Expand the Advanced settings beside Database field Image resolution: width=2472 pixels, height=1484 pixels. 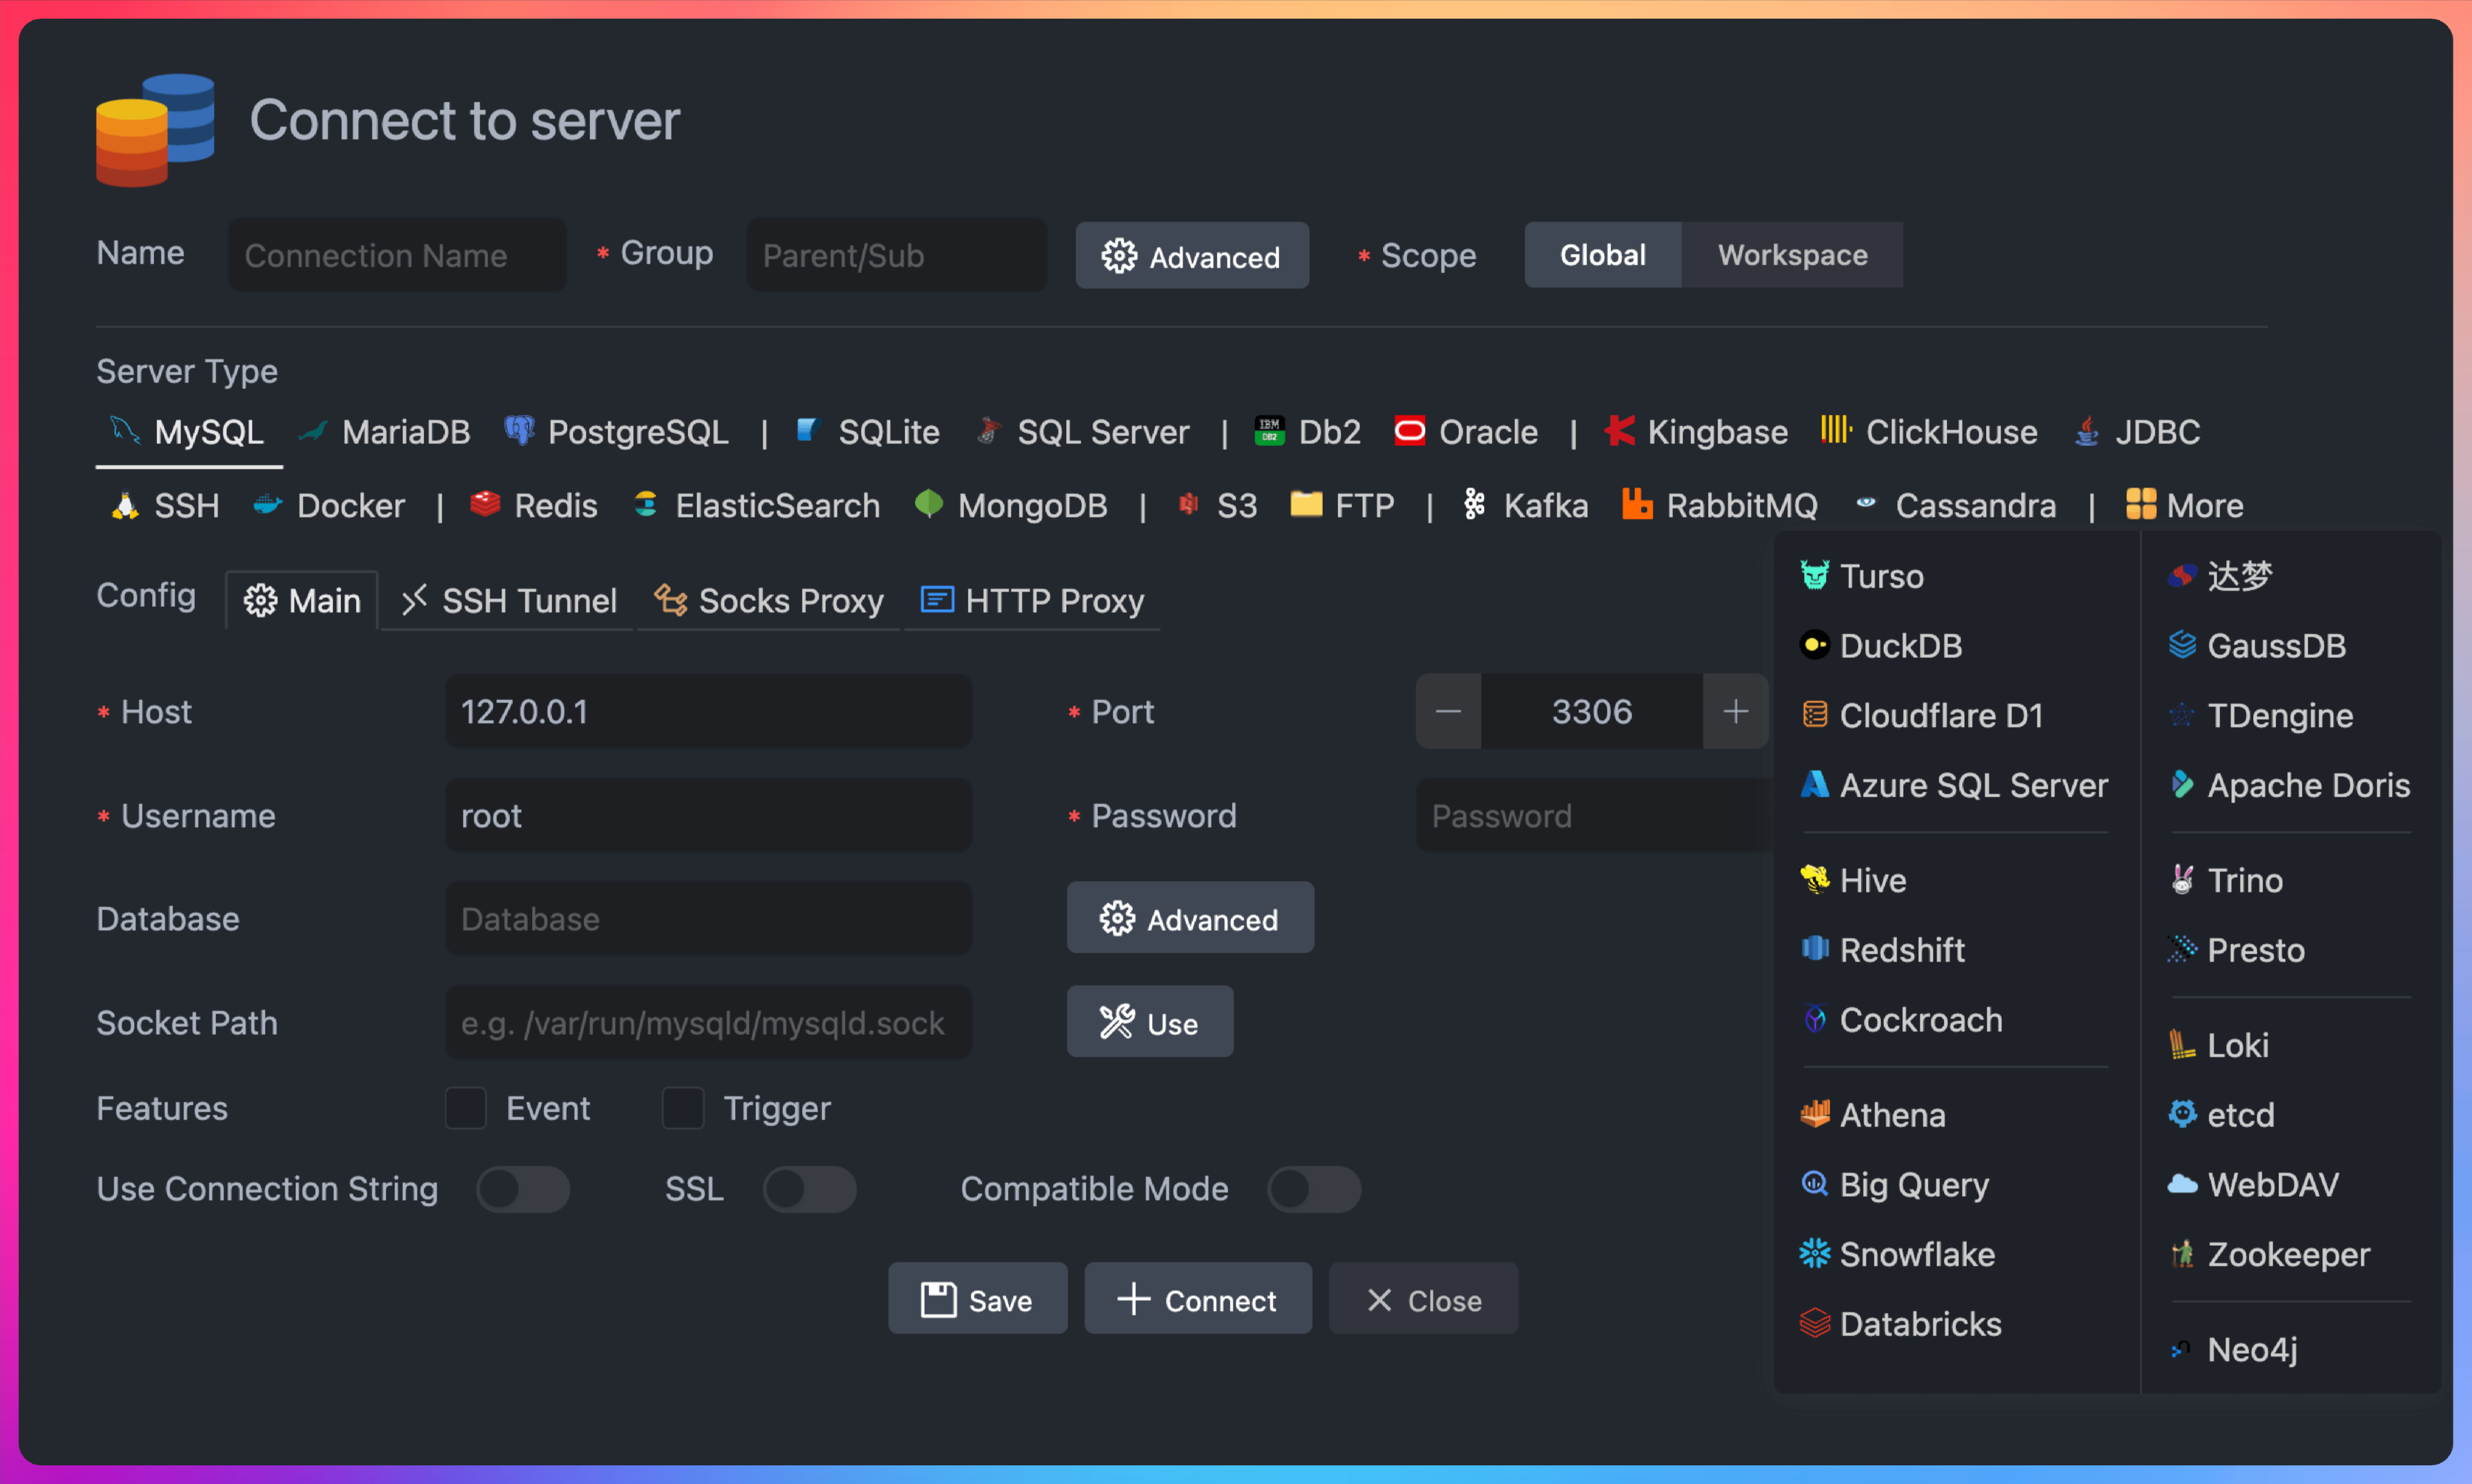tap(1189, 918)
